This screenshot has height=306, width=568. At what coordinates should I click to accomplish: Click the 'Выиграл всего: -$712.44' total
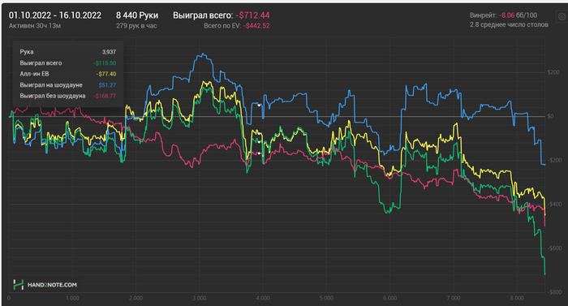click(x=222, y=15)
